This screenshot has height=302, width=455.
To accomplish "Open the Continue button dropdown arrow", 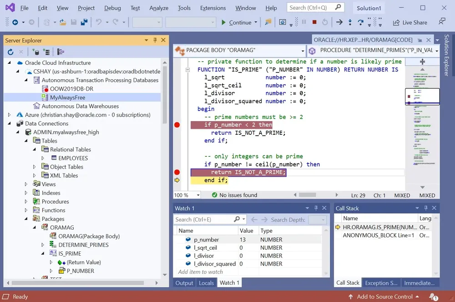I will tap(256, 22).
